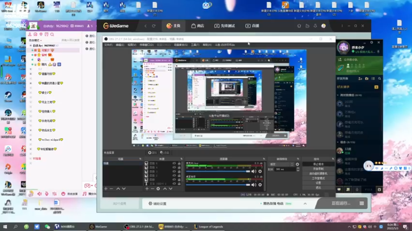Image resolution: width=412 pixels, height=231 pixels.
Task: Click the contacts person icon in YY toolbar
Action: tap(30, 34)
